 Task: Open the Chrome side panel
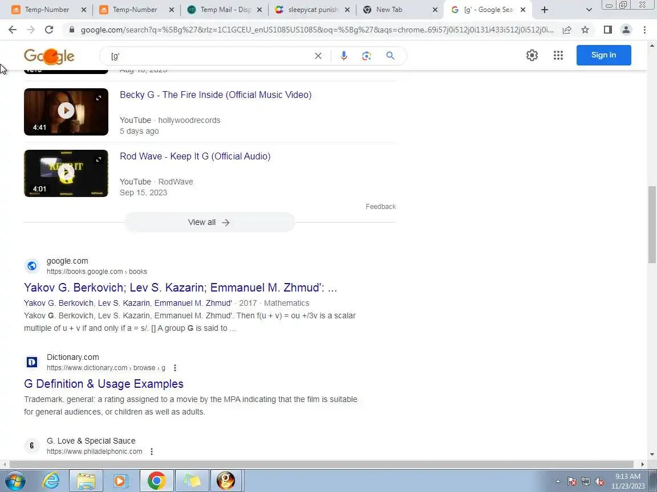pyautogui.click(x=607, y=29)
